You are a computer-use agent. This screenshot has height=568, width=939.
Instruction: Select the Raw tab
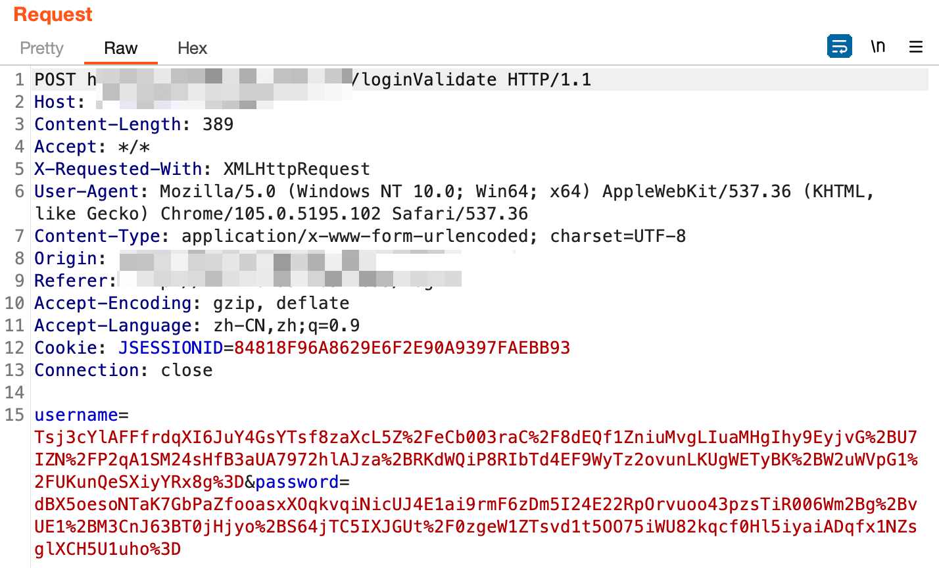120,48
